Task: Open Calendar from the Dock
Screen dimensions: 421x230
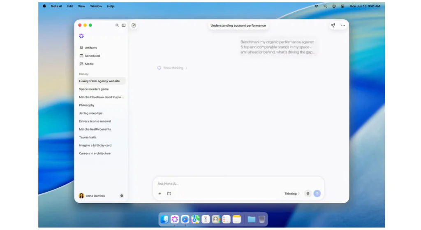Action: (x=206, y=219)
